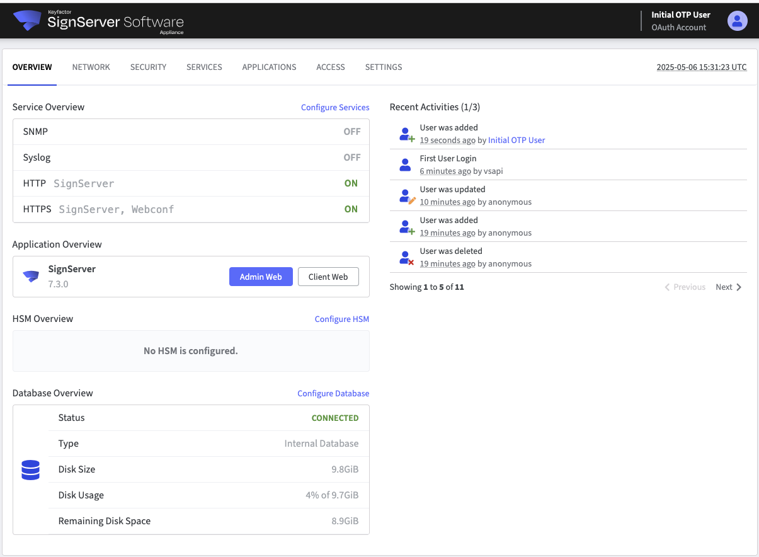
Task: Switch to the Network tab
Action: (91, 67)
